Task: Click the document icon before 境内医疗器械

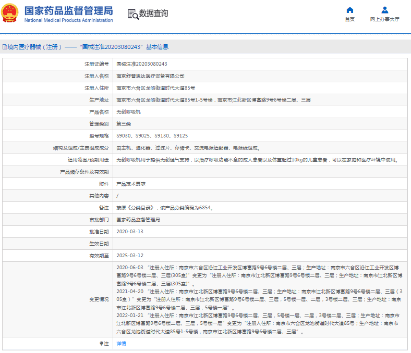Action: pos(4,47)
